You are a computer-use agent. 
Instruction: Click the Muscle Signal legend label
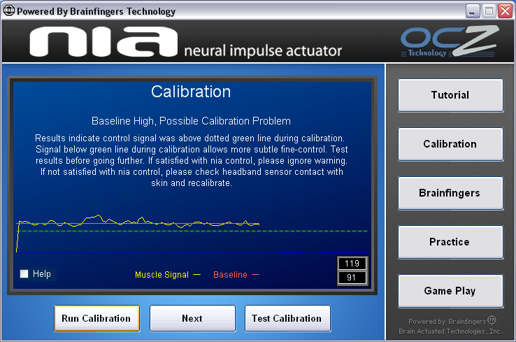coord(162,275)
